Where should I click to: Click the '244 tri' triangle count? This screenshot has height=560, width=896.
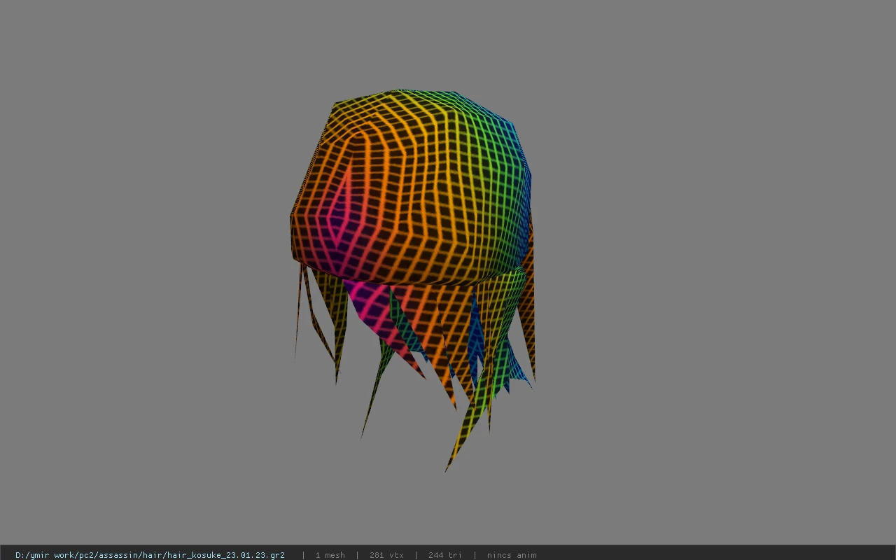point(445,555)
